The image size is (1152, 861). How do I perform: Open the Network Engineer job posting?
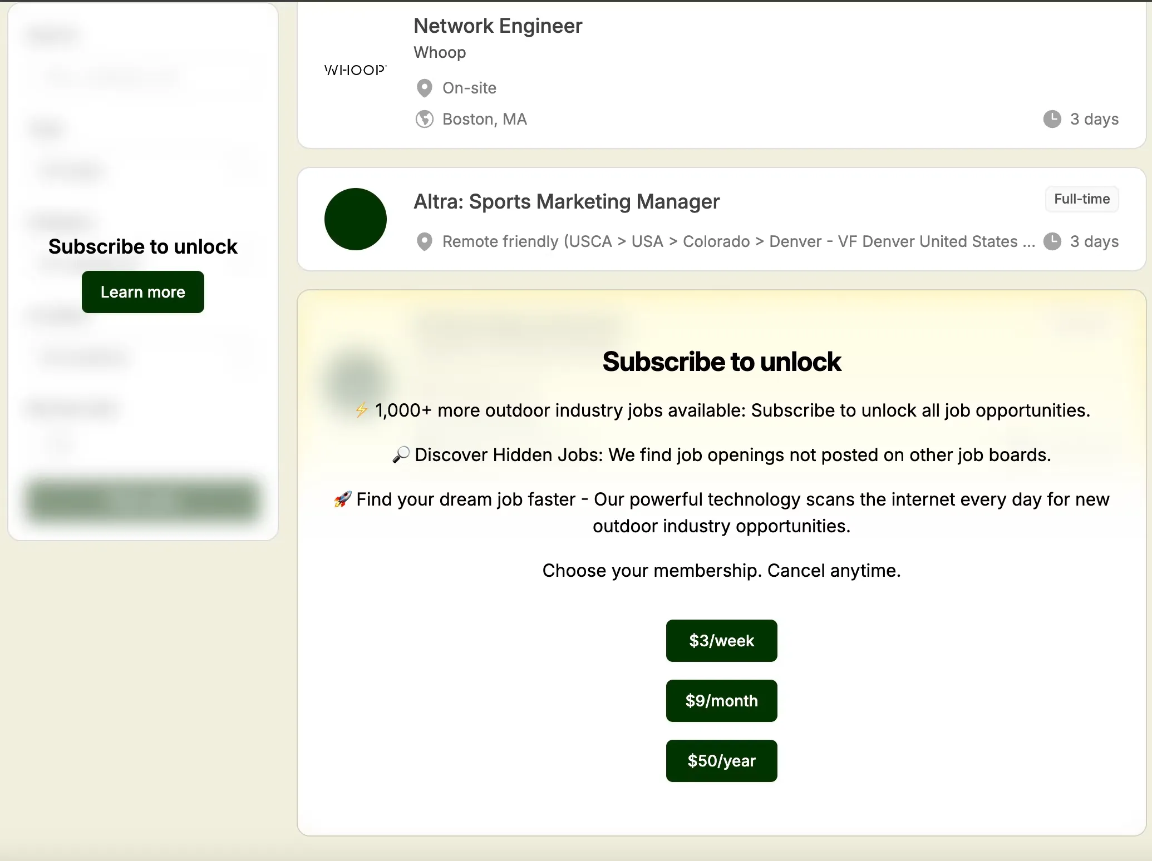[498, 26]
